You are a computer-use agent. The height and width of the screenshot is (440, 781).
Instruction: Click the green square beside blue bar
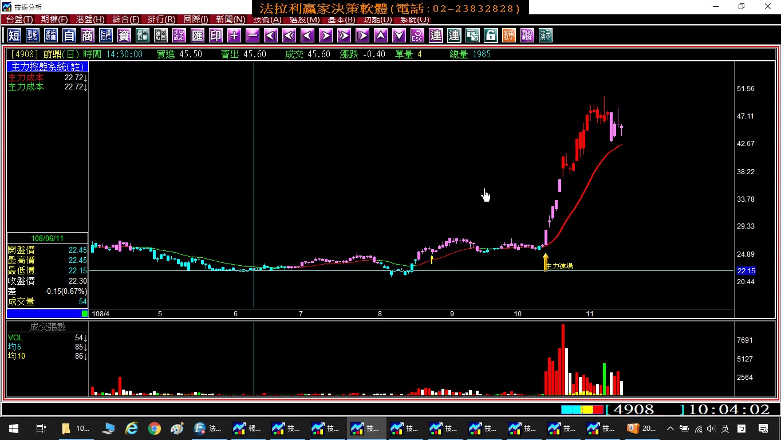point(85,313)
